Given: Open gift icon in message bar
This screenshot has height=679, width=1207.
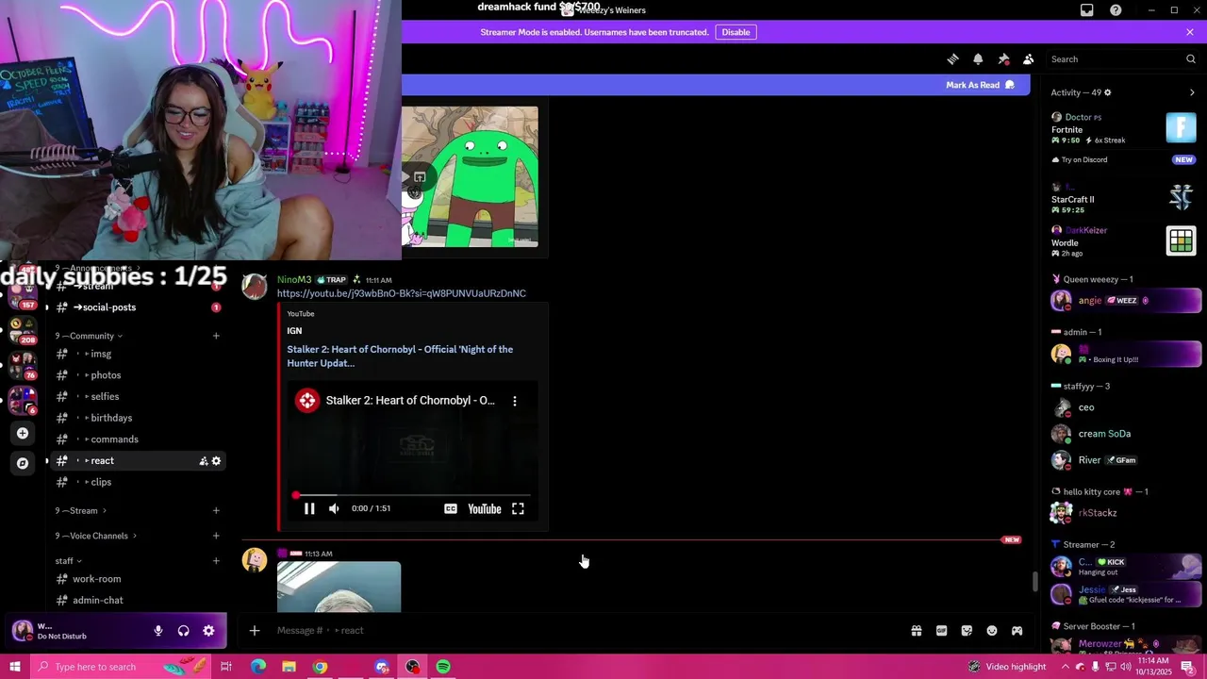Looking at the screenshot, I should click(x=916, y=631).
